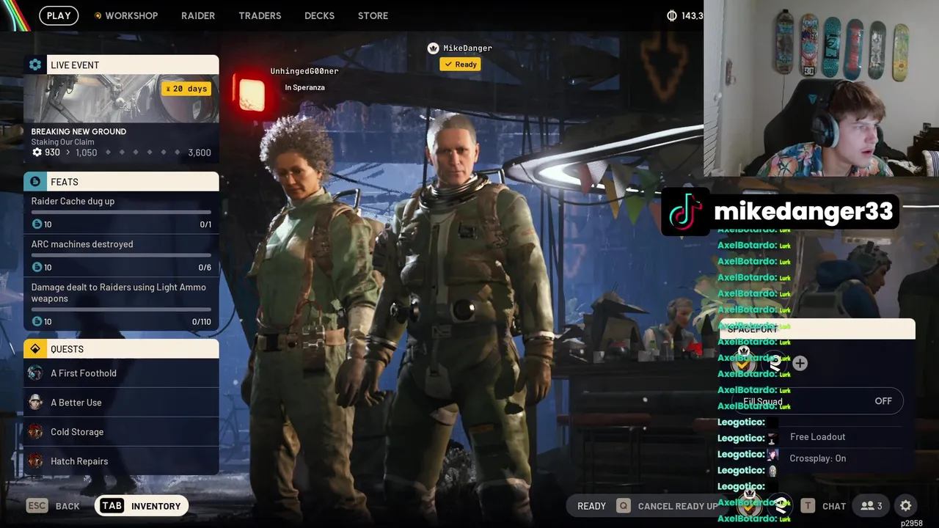
Task: Click reward icon under Raider Cache dug up
Action: [x=37, y=224]
